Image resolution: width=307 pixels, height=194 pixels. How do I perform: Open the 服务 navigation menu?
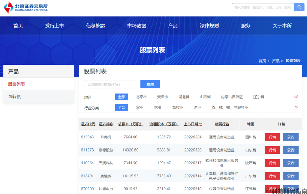coord(246,26)
